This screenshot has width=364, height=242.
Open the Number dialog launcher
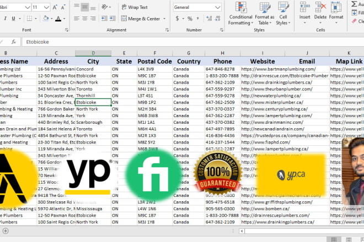pos(222,30)
